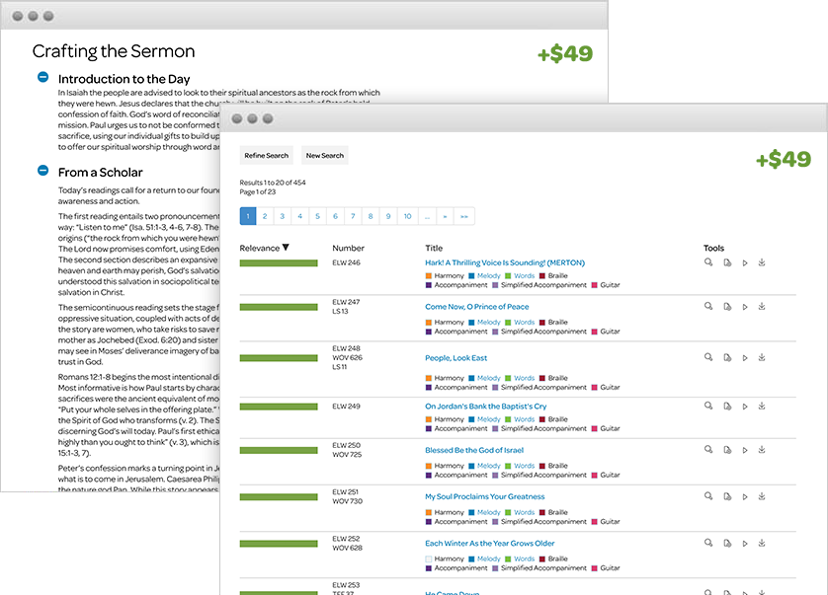Open ellipsis pagination item for more pages

pyautogui.click(x=427, y=216)
